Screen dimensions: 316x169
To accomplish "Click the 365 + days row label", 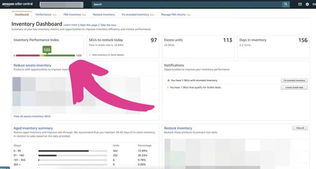I will pos(16,164).
